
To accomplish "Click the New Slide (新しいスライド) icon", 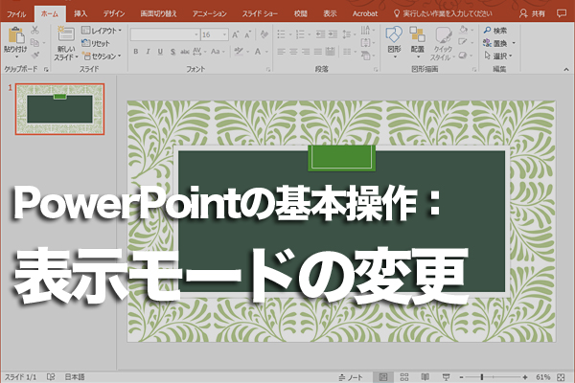I will [66, 34].
